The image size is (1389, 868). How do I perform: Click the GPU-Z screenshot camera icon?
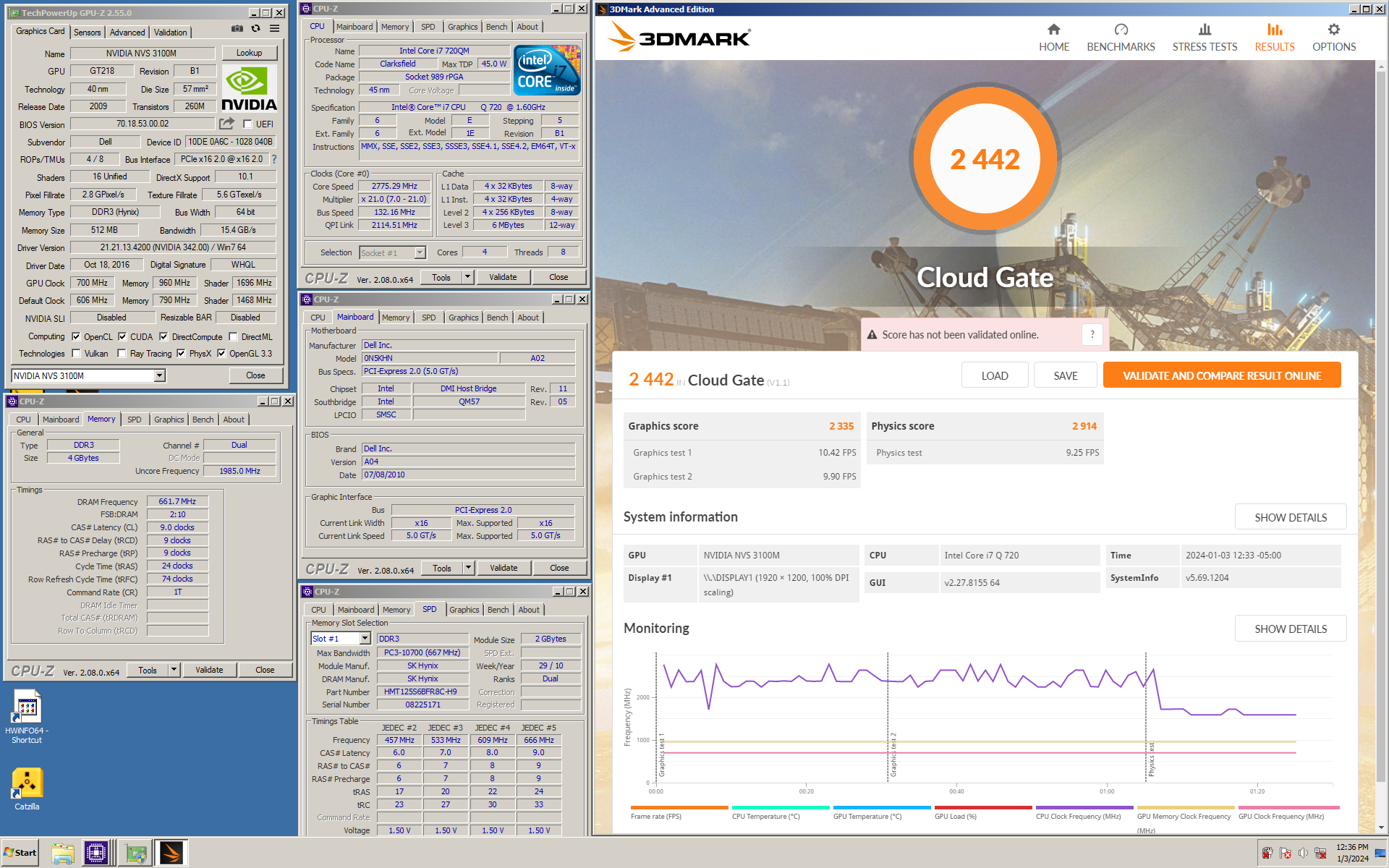click(237, 29)
